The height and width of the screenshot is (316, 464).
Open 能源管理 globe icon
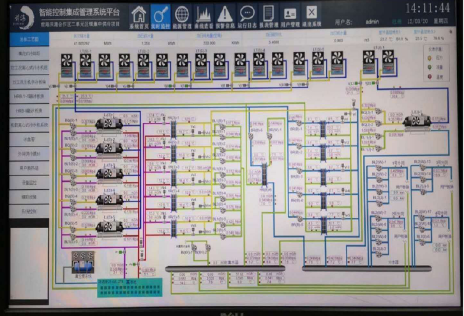[x=182, y=14]
